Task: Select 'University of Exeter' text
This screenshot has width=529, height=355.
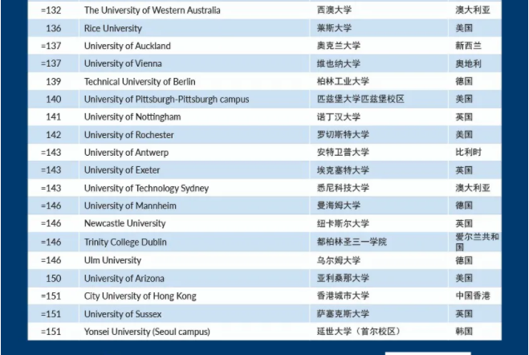Action: 122,170
